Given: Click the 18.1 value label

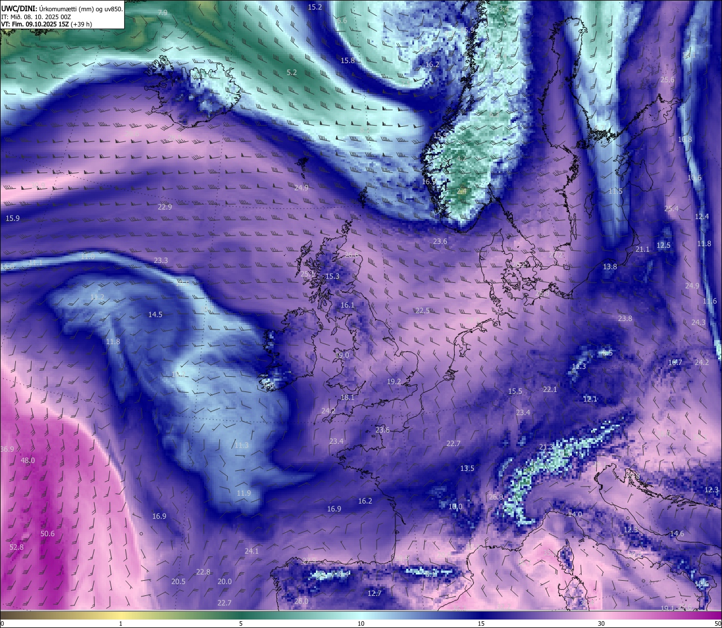Looking at the screenshot, I should (x=347, y=397).
